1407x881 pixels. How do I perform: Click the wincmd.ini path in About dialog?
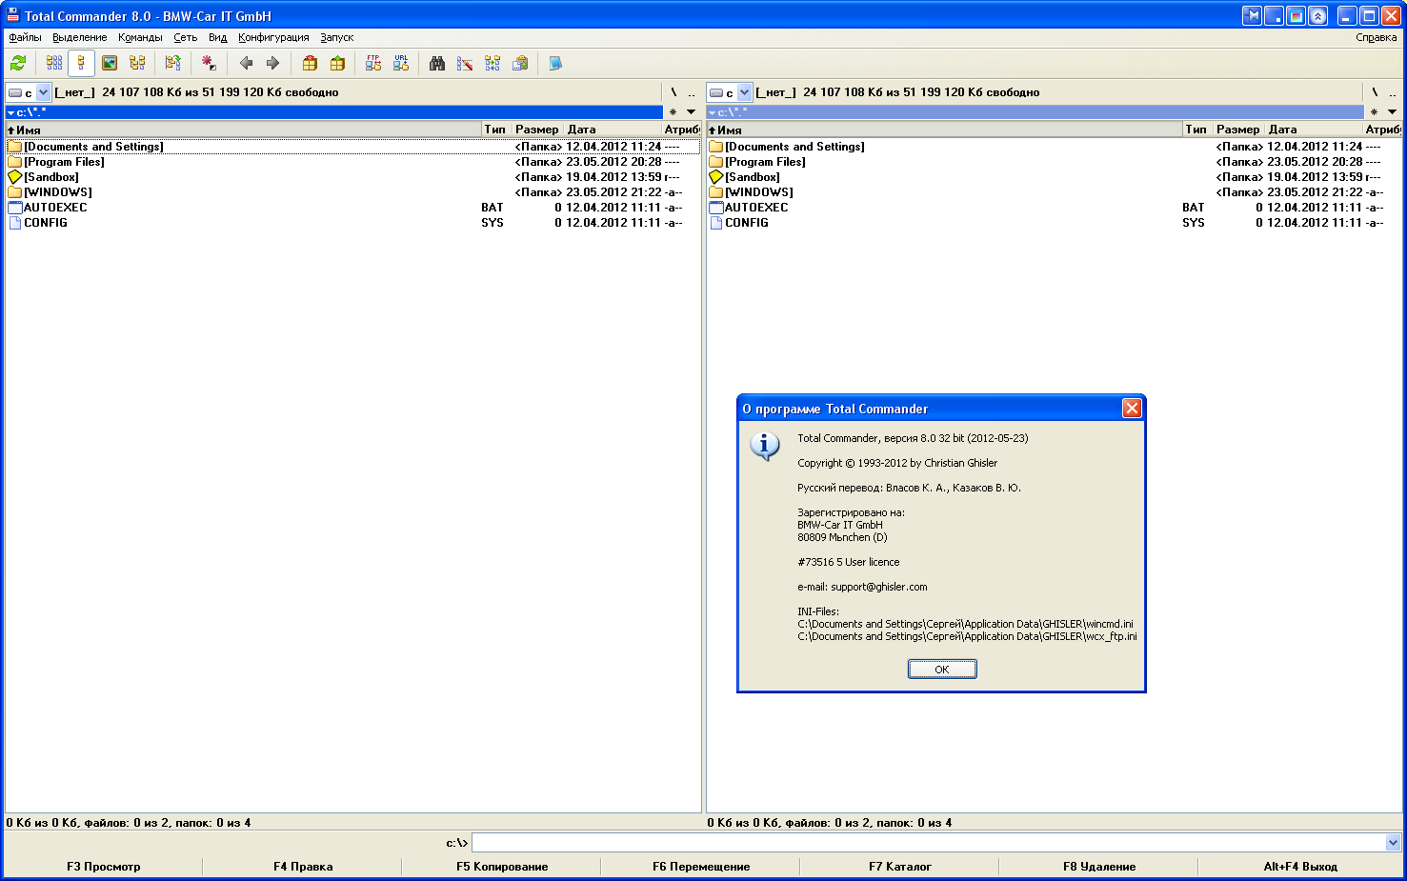click(x=965, y=624)
